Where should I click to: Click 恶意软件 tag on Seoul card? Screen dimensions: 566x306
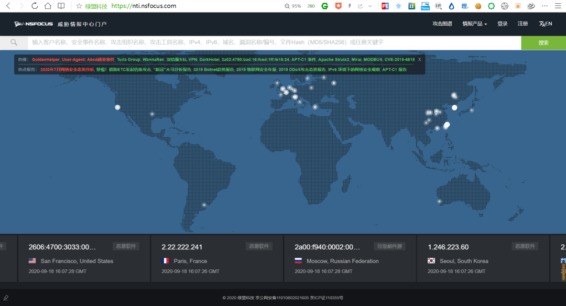[525, 246]
